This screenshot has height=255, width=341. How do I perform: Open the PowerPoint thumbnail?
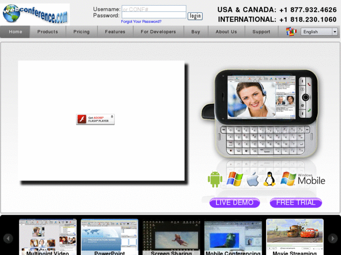tap(109, 237)
